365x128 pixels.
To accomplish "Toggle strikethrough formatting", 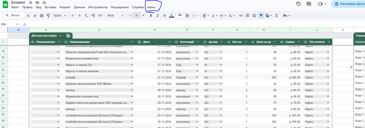I will 165,16.
